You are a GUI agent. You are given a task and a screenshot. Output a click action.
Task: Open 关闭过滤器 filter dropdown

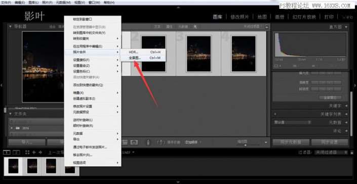pos(331,152)
